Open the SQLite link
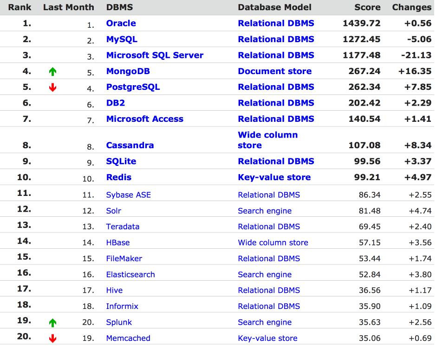Image resolution: width=436 pixels, height=346 pixels. 121,161
